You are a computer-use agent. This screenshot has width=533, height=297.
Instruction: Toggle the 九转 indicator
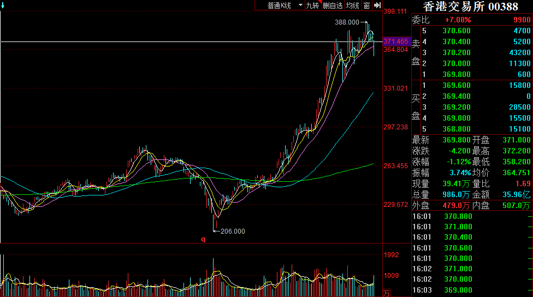[312, 5]
